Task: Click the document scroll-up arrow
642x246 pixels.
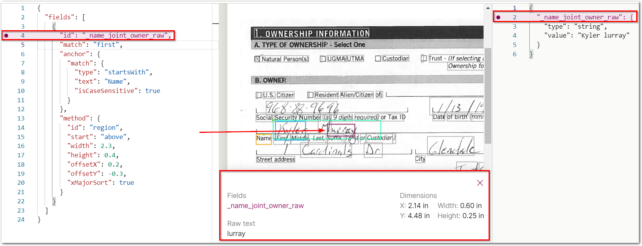Action: click(x=488, y=8)
